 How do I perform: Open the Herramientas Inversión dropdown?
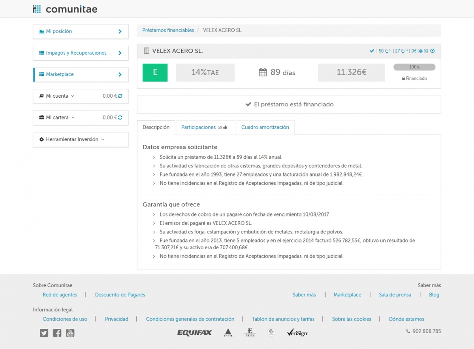[72, 140]
